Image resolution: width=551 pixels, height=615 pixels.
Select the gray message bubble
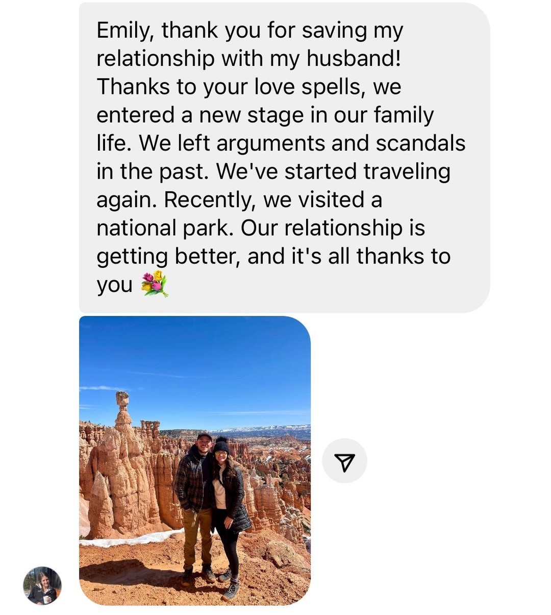click(x=284, y=158)
